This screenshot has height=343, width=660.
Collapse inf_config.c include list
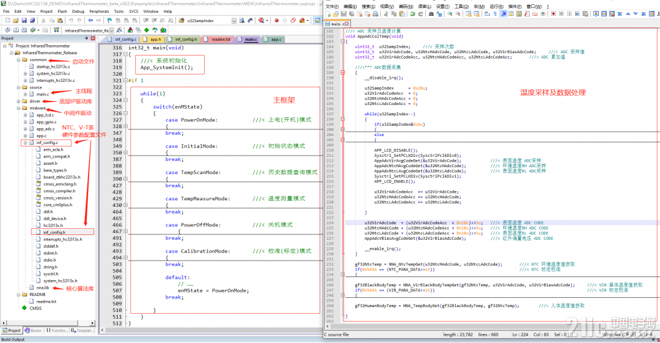click(x=25, y=143)
